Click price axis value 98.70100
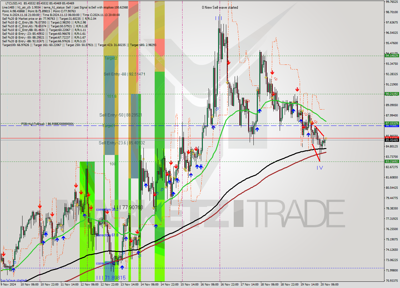The image size is (400, 288). [x=392, y=12]
